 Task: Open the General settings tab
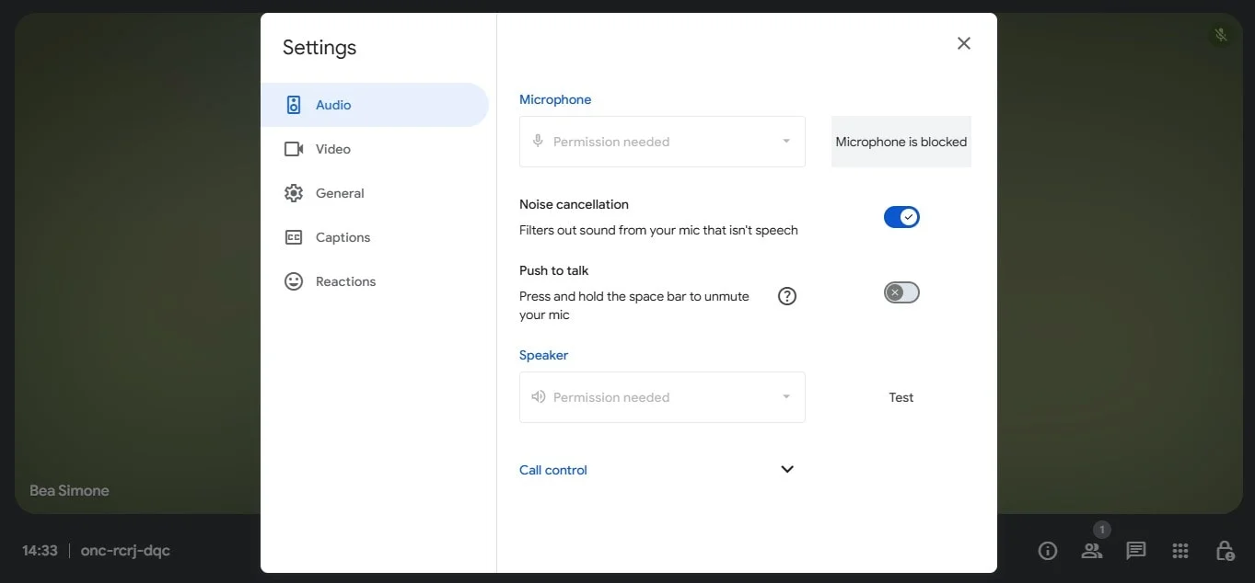[x=374, y=193]
